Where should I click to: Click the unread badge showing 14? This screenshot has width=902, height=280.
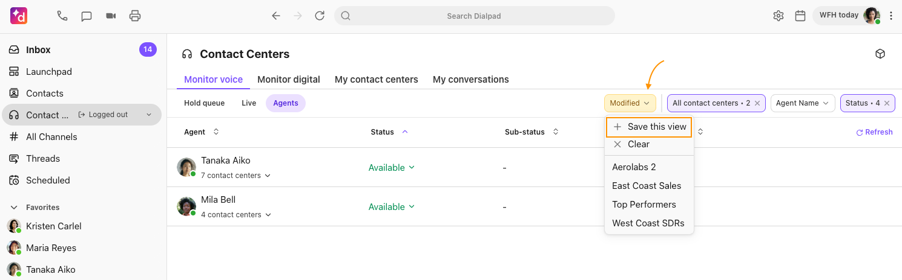[148, 49]
